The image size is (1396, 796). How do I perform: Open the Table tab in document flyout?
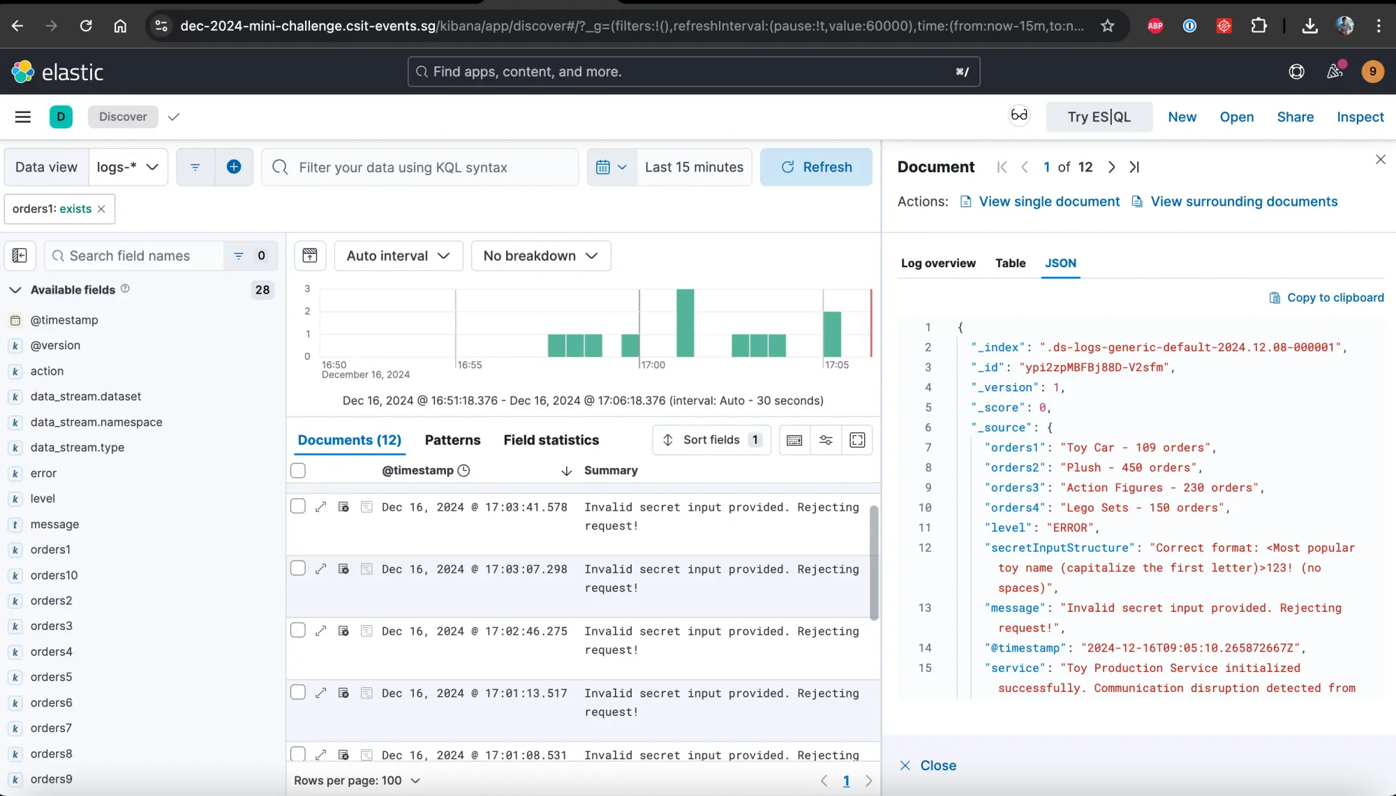(x=1010, y=263)
